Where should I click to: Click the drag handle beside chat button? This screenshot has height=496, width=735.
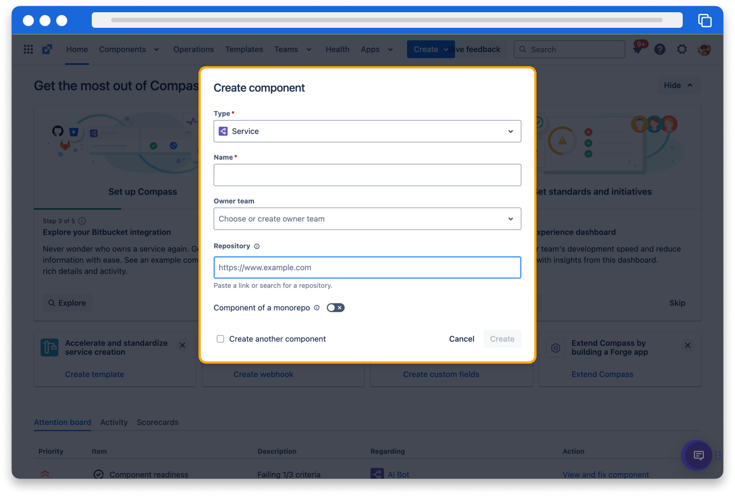point(718,455)
